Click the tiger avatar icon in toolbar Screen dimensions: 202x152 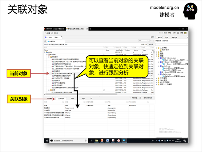click(185, 33)
